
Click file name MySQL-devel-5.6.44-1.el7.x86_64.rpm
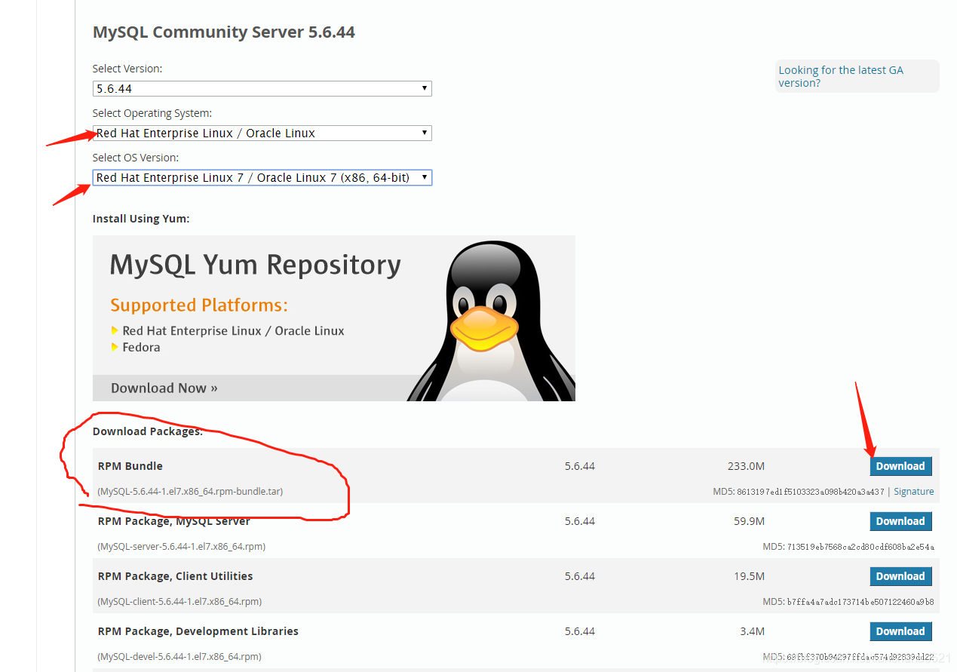[x=179, y=656]
